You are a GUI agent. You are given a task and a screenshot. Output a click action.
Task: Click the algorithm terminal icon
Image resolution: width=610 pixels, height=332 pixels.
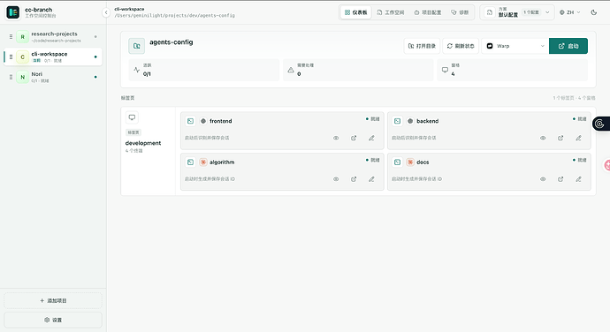point(190,162)
